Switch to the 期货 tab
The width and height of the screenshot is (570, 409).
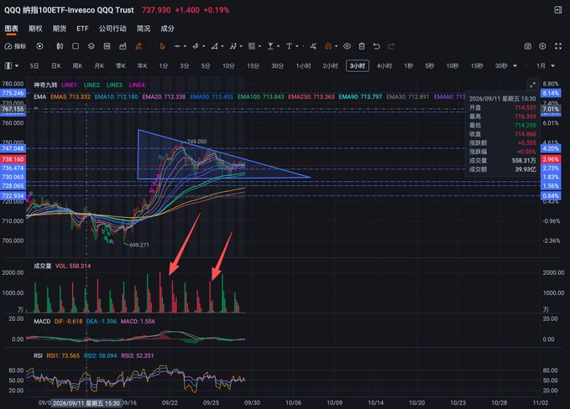60,28
